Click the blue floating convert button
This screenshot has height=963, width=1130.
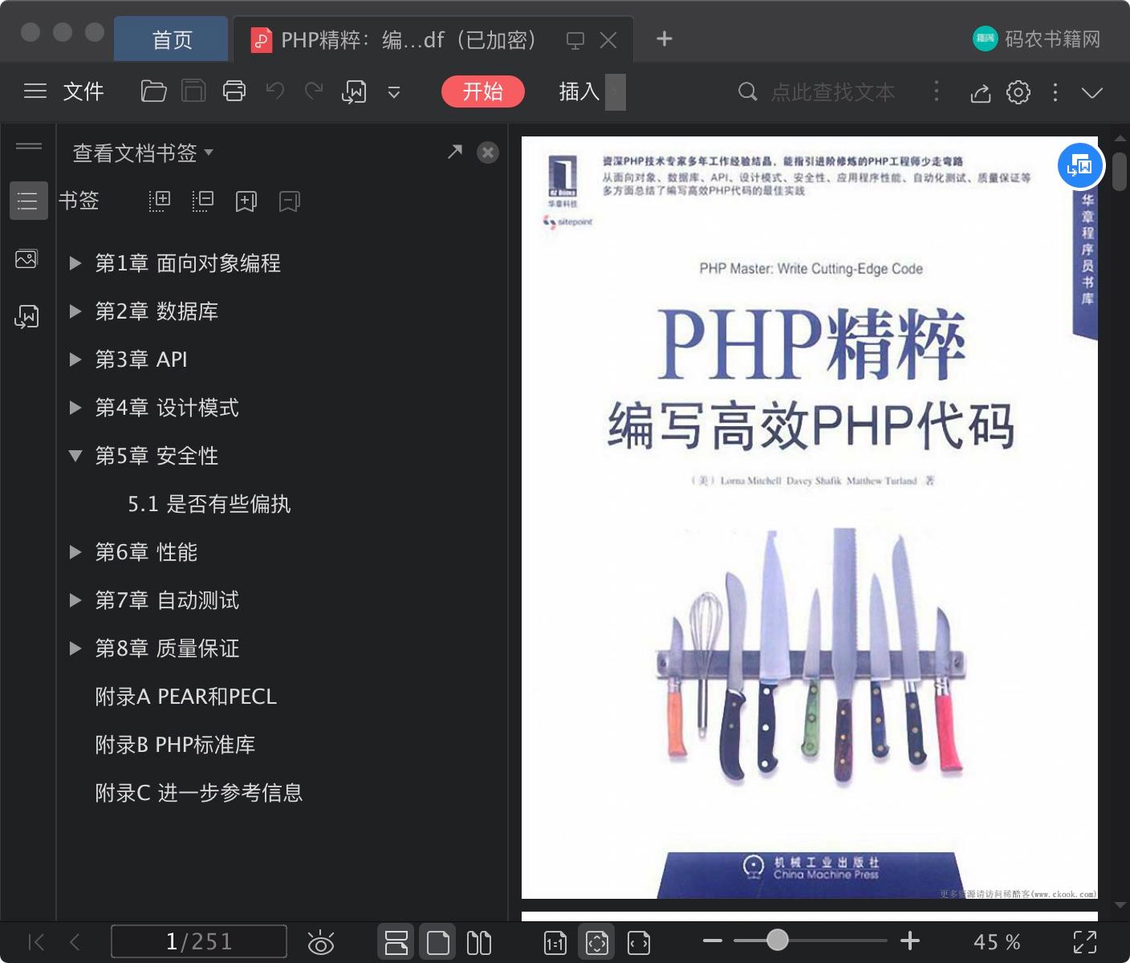coord(1080,166)
